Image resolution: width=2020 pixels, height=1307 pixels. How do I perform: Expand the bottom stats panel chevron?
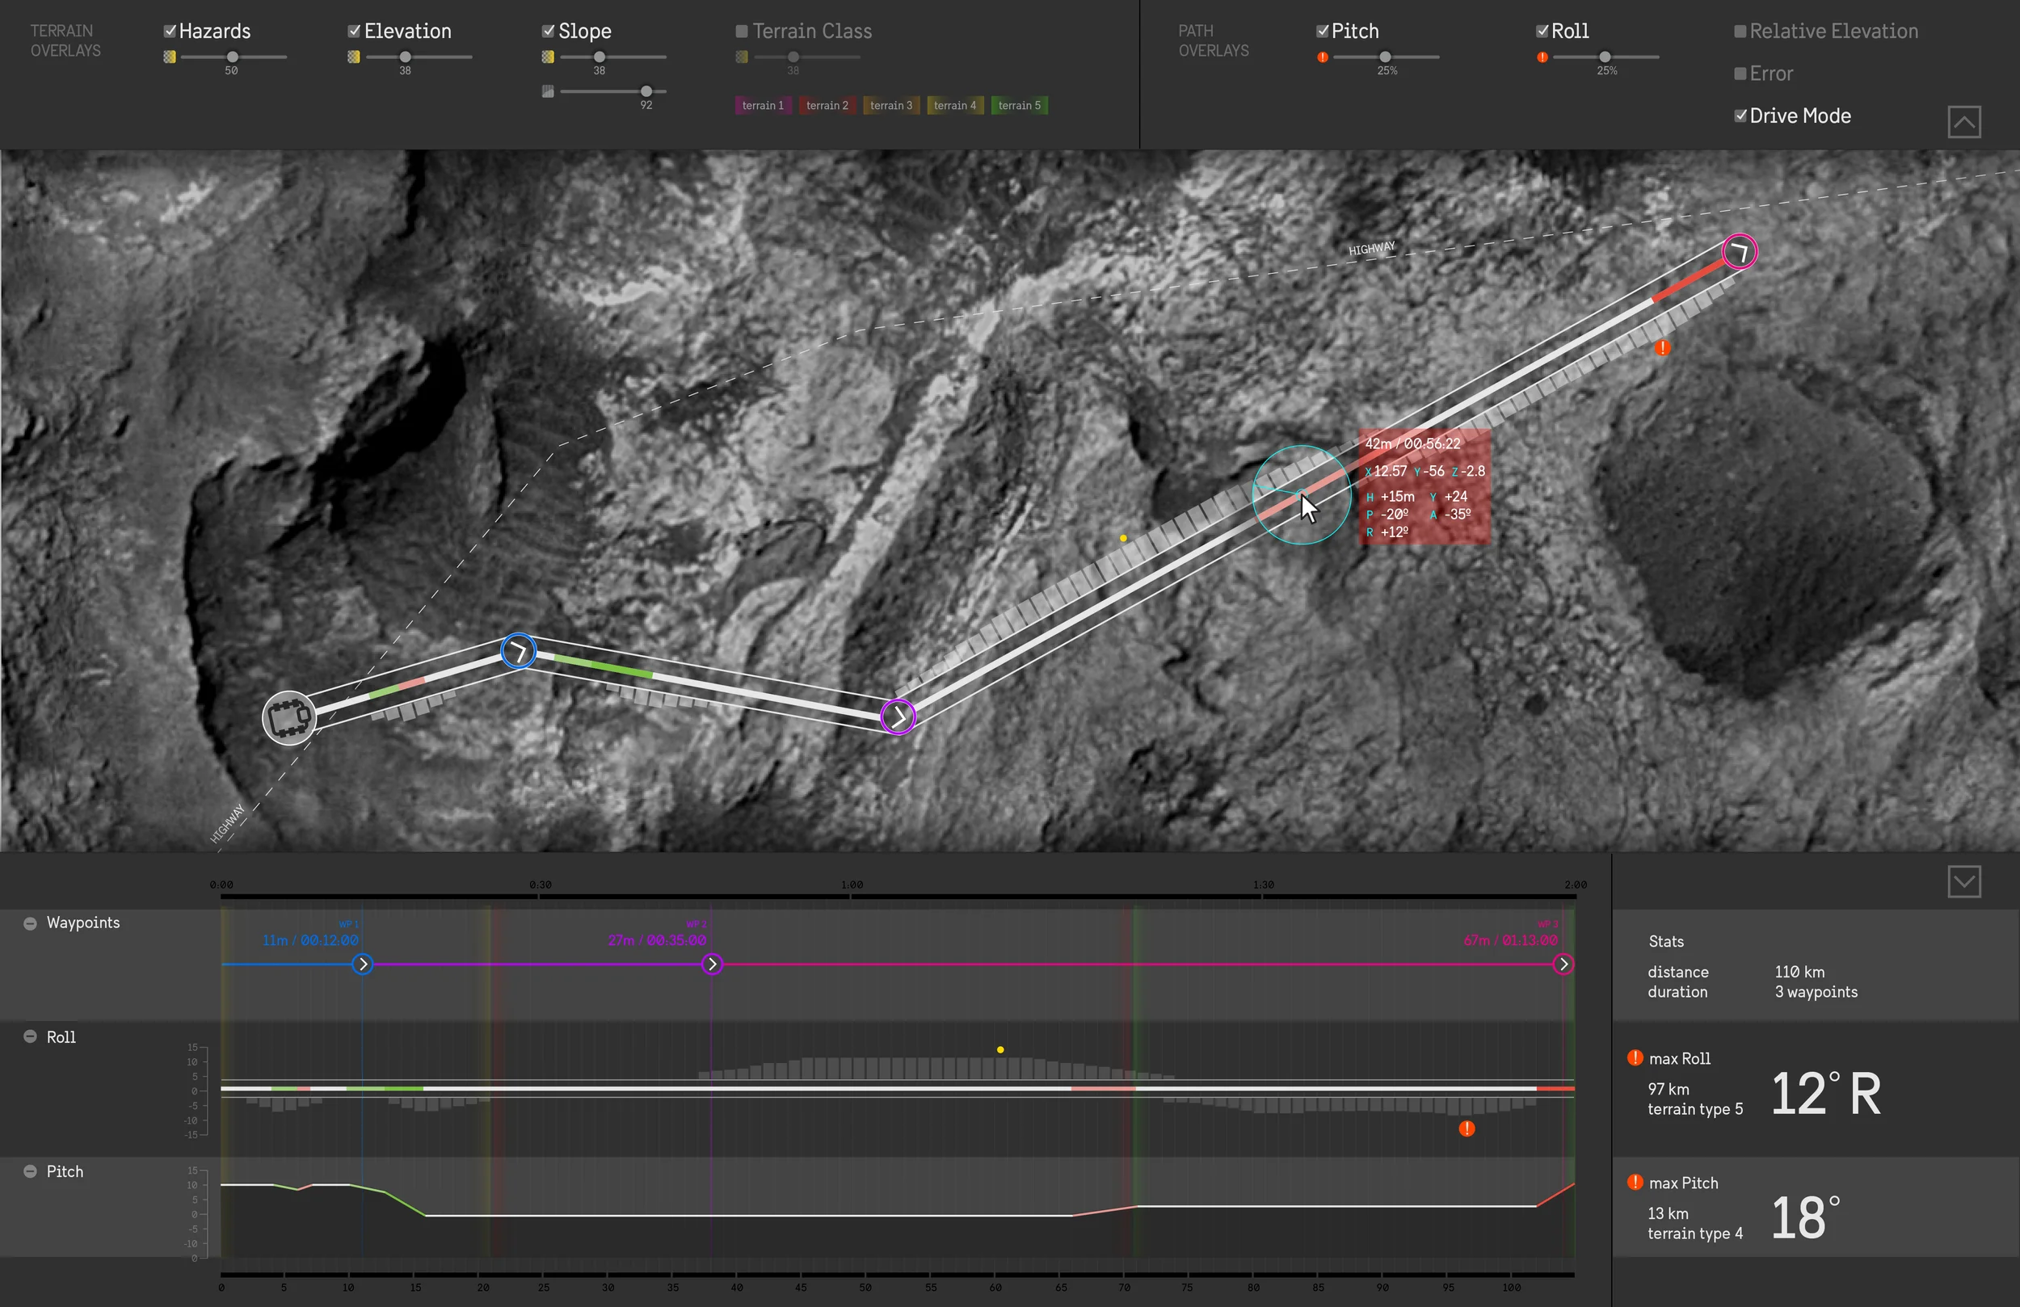coord(1964,881)
